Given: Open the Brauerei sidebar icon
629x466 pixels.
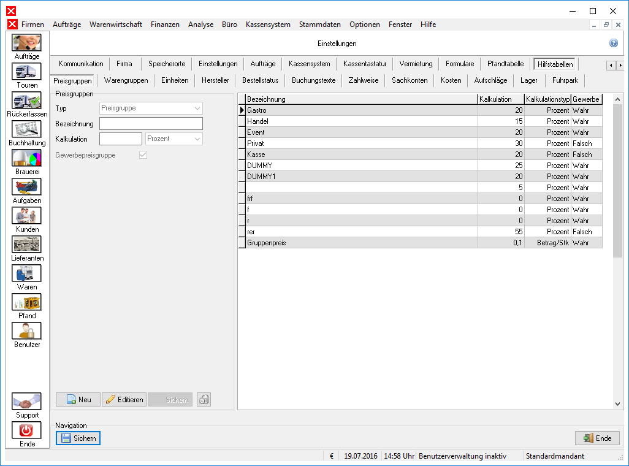Looking at the screenshot, I should [x=26, y=158].
